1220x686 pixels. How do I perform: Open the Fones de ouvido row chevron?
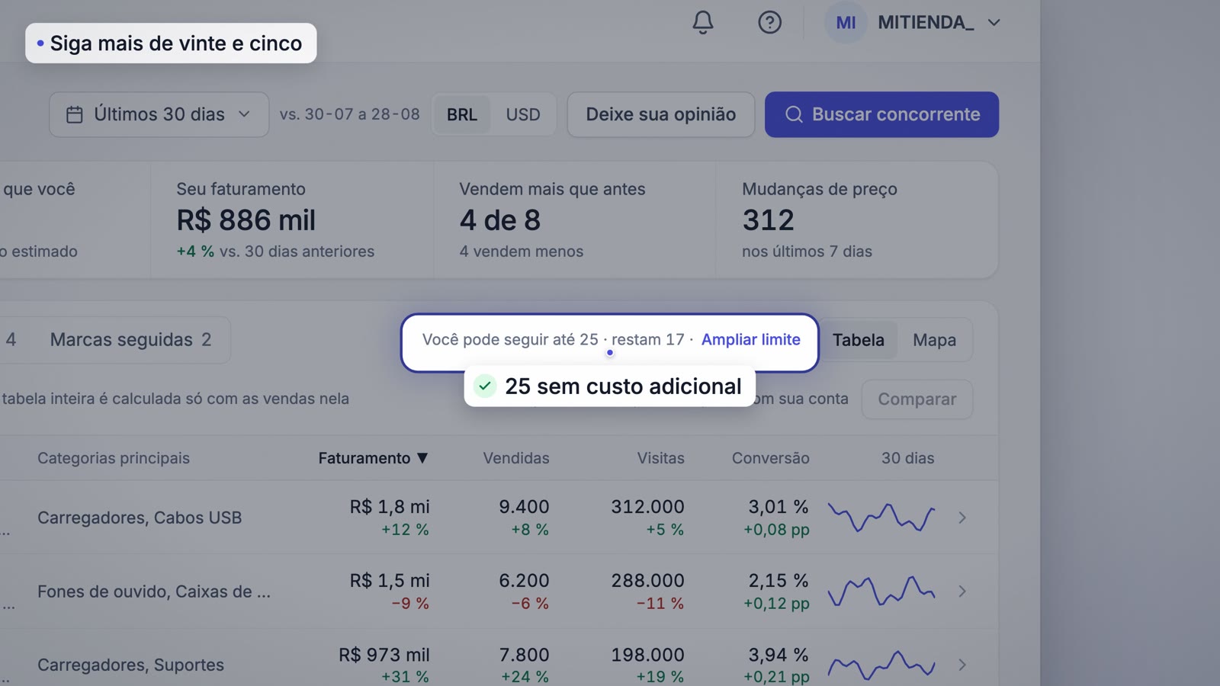pyautogui.click(x=962, y=591)
